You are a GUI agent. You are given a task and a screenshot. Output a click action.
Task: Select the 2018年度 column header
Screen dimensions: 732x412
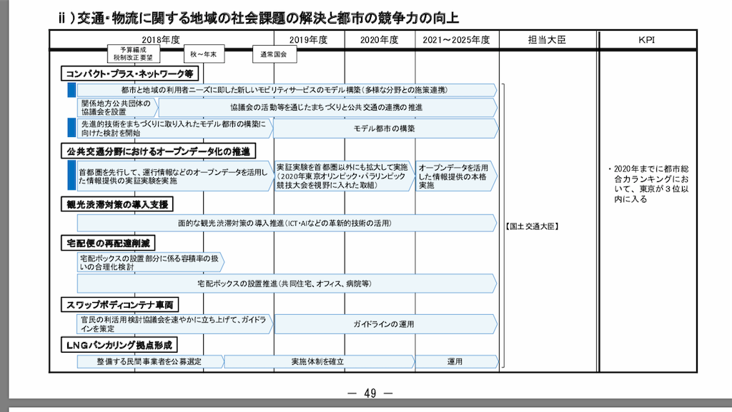pyautogui.click(x=161, y=39)
